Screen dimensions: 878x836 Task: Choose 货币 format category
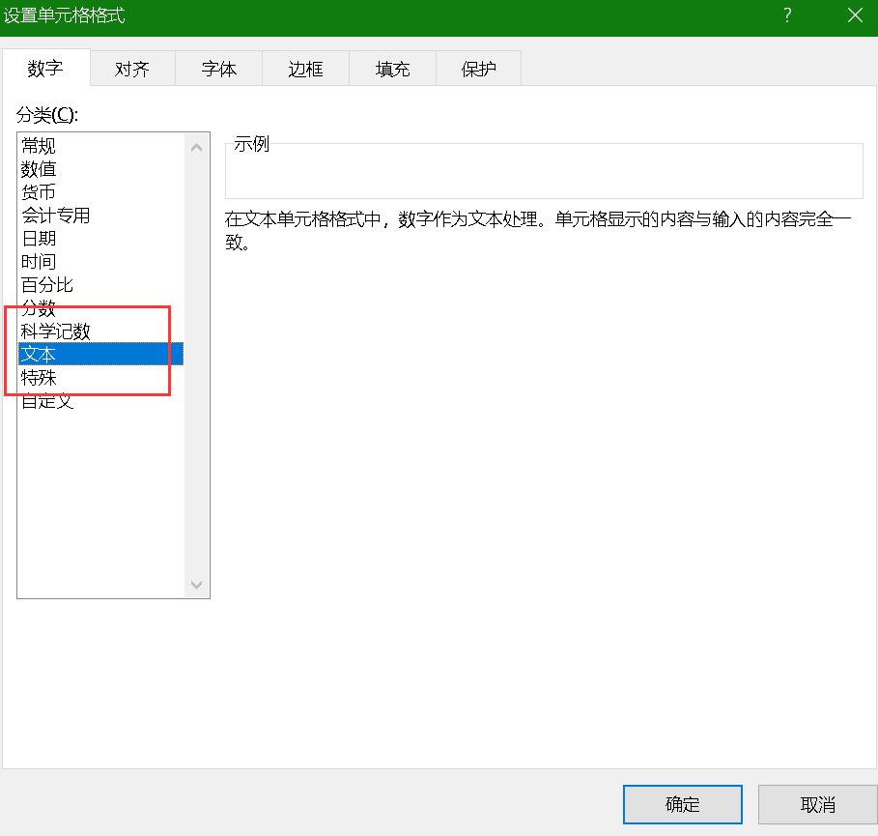100,191
